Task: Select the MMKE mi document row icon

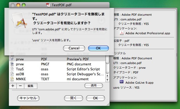Action: [x=12, y=79]
